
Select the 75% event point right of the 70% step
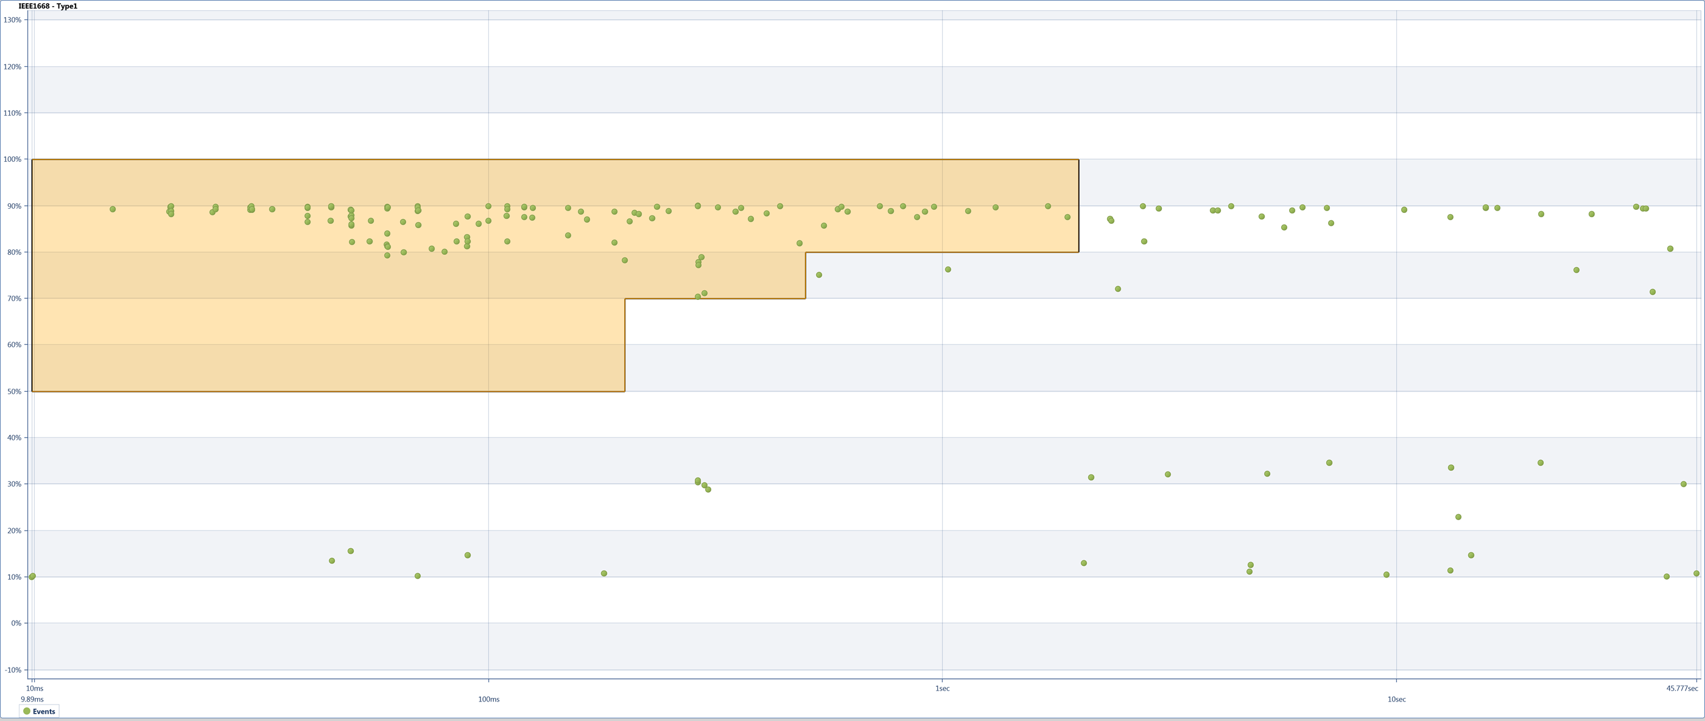(819, 275)
